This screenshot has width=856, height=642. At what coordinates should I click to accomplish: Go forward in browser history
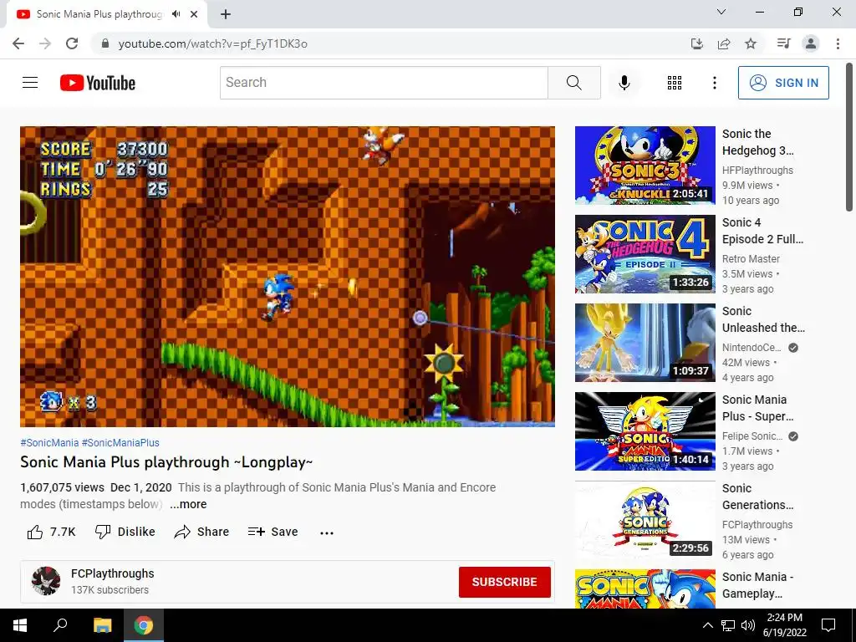(45, 43)
